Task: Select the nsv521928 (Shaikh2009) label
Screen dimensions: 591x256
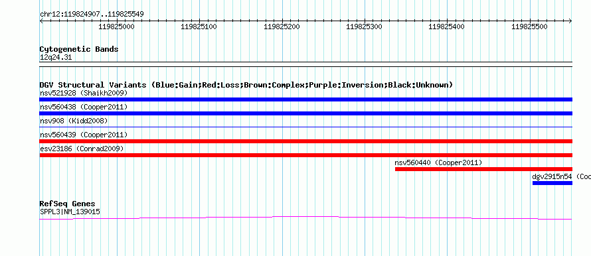Action: [x=84, y=93]
